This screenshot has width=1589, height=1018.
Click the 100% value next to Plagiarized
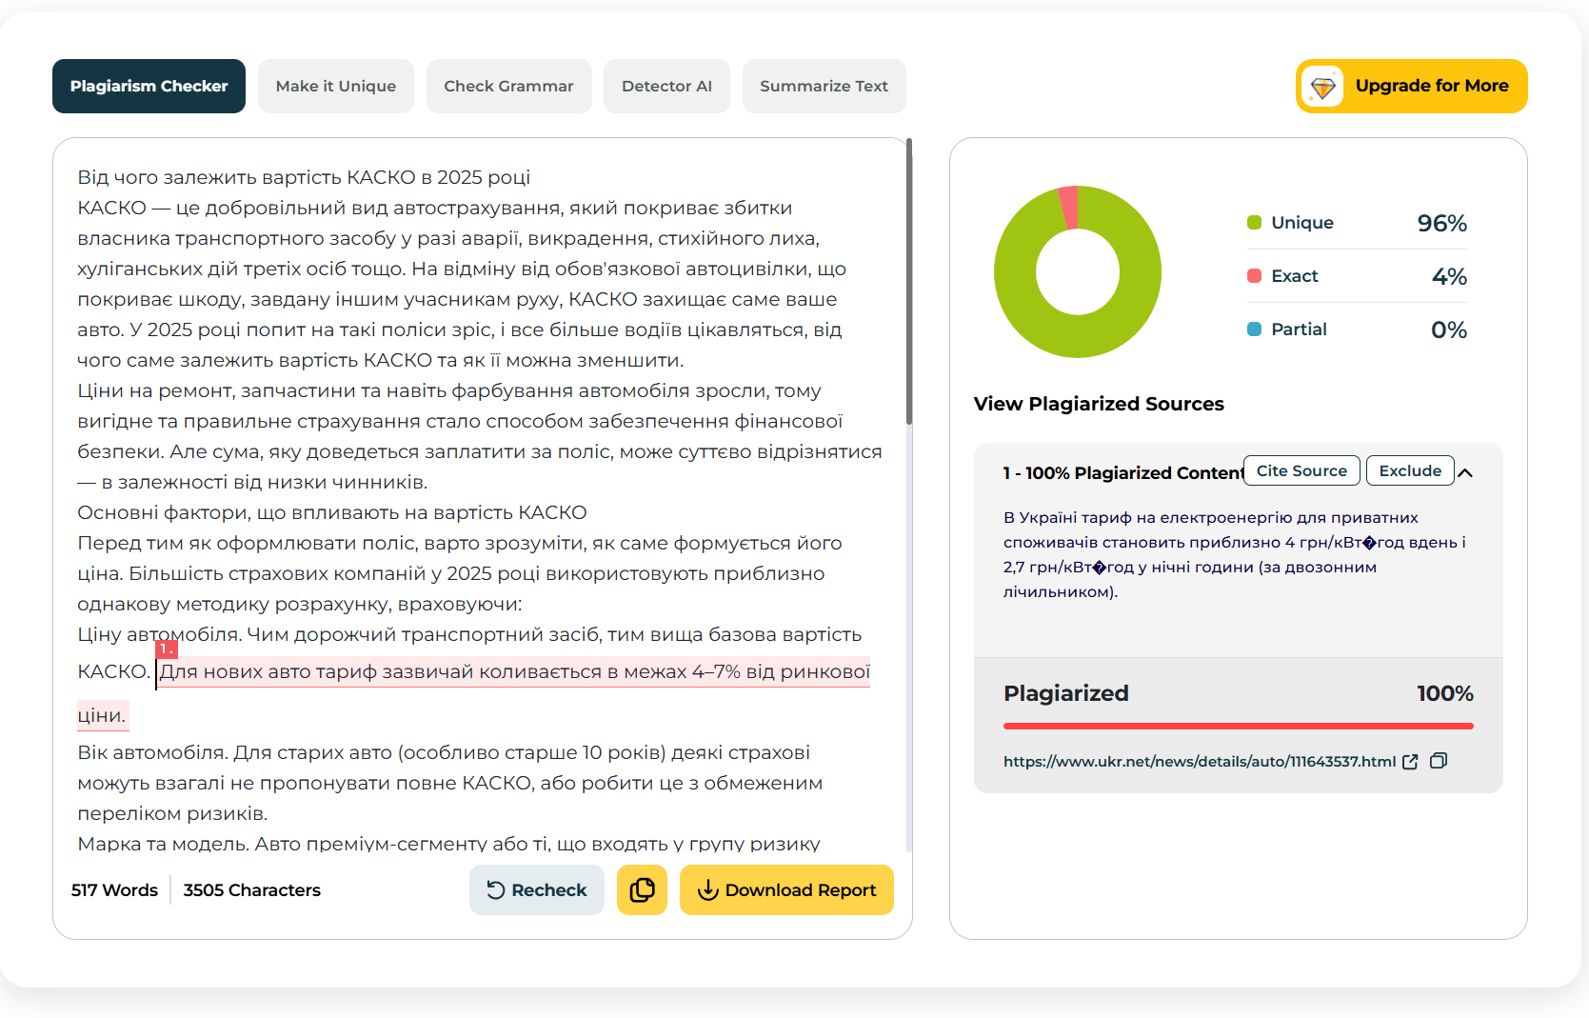(1444, 693)
